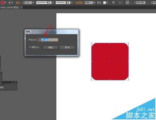
Task: Click the 取消 cancel button
Action: 67,47
